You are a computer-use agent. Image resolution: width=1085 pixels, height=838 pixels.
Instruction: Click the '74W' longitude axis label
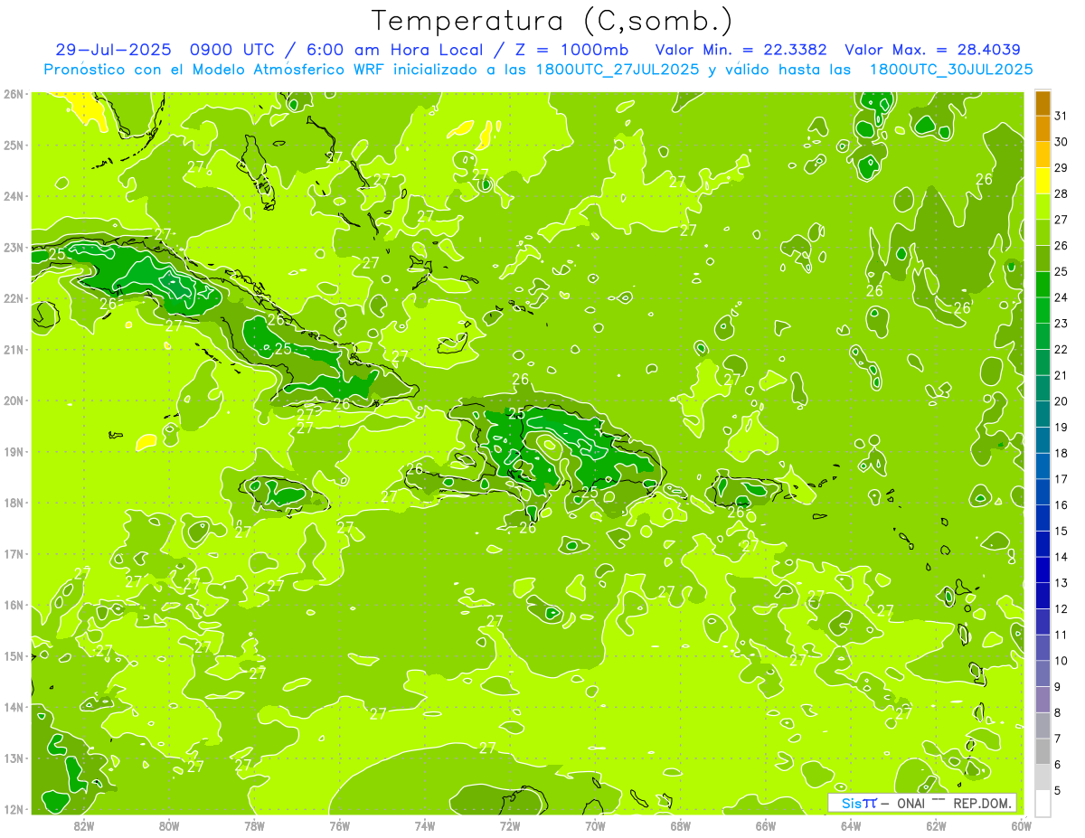[x=425, y=825]
